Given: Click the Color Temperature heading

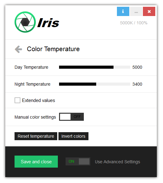Looking at the screenshot, I should [x=53, y=49].
